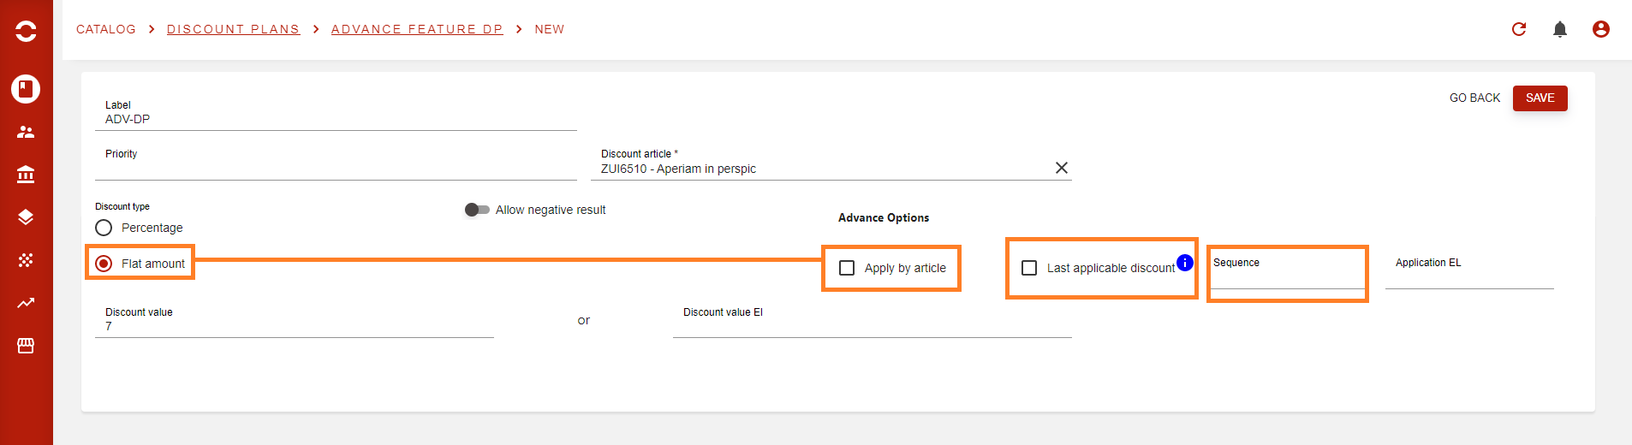Click the SAVE button

click(1540, 98)
